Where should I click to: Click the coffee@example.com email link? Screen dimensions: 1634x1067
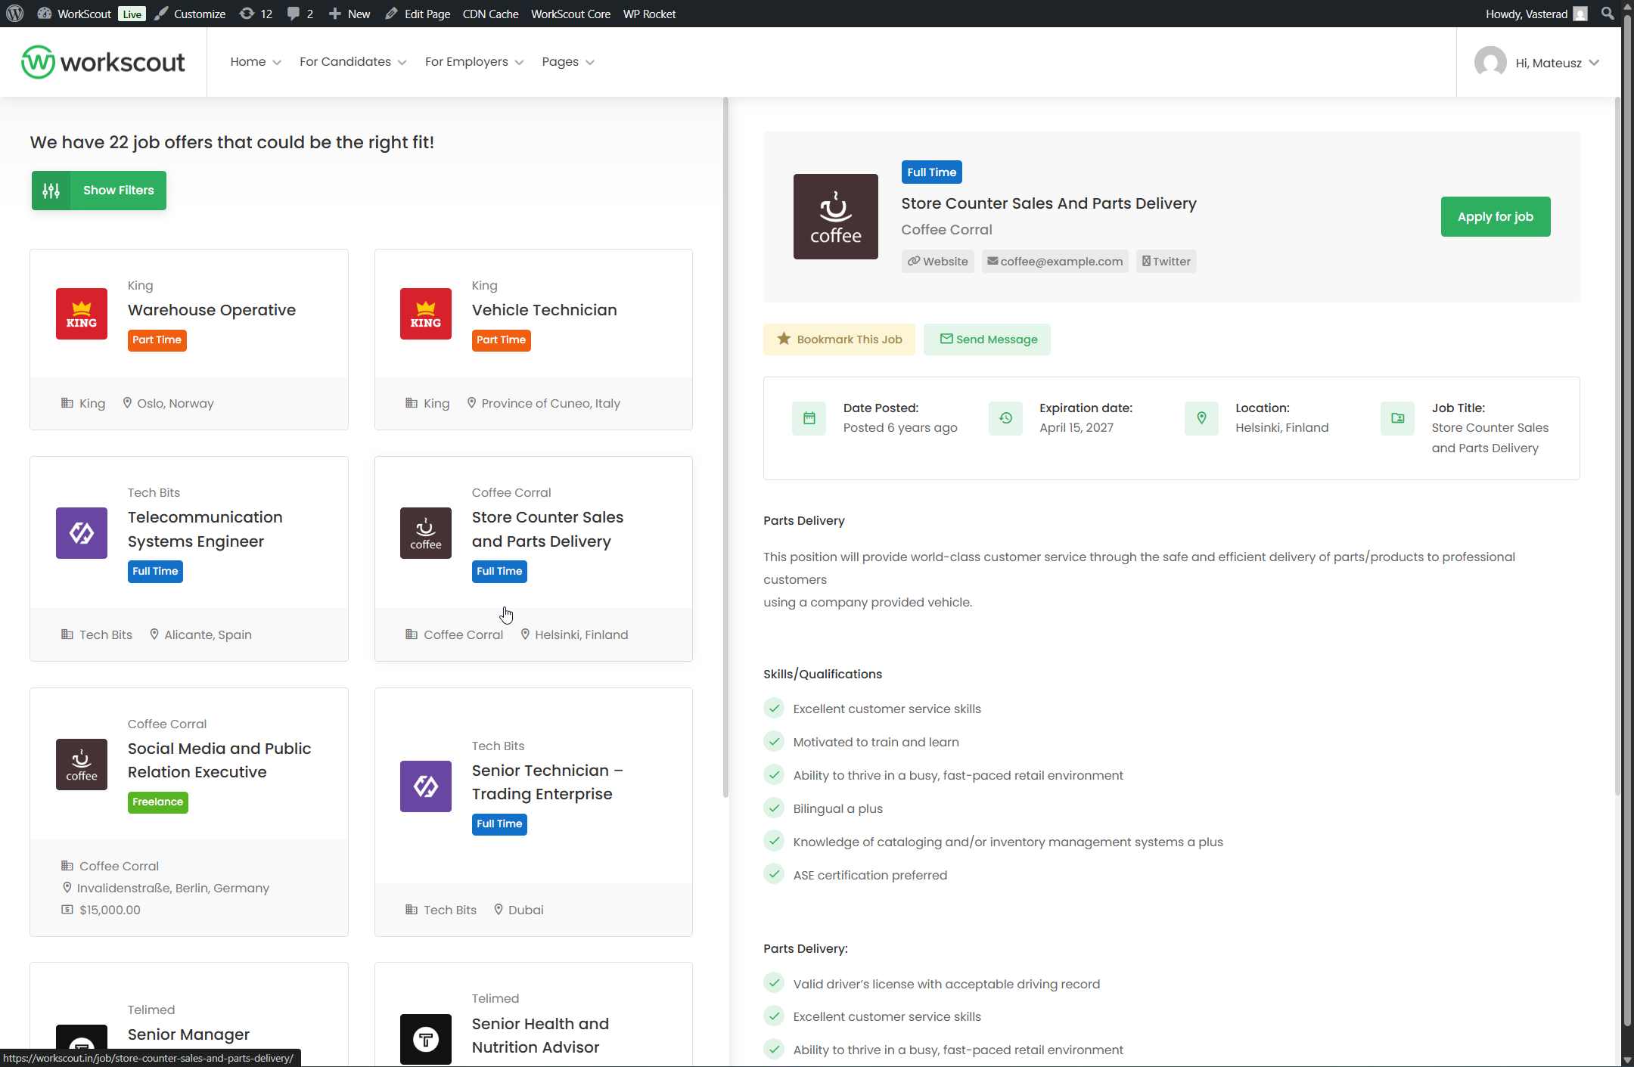[1055, 262]
